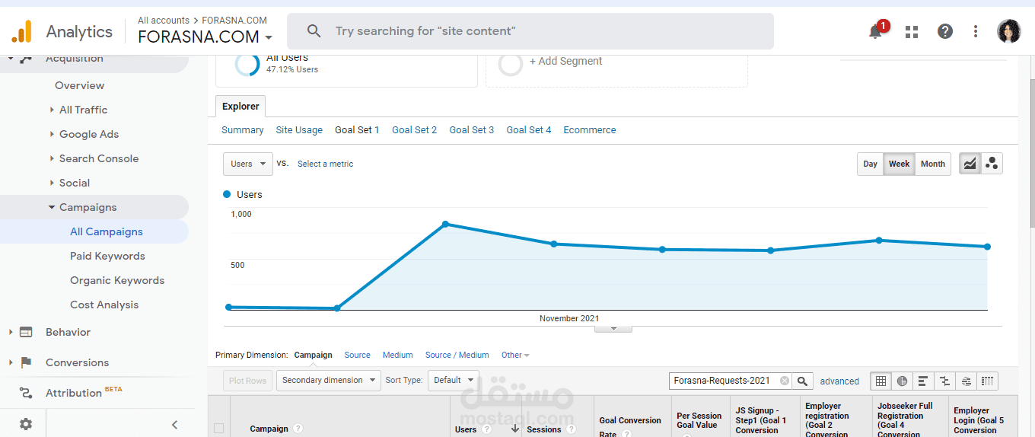Set chart interval to Week

tap(899, 164)
